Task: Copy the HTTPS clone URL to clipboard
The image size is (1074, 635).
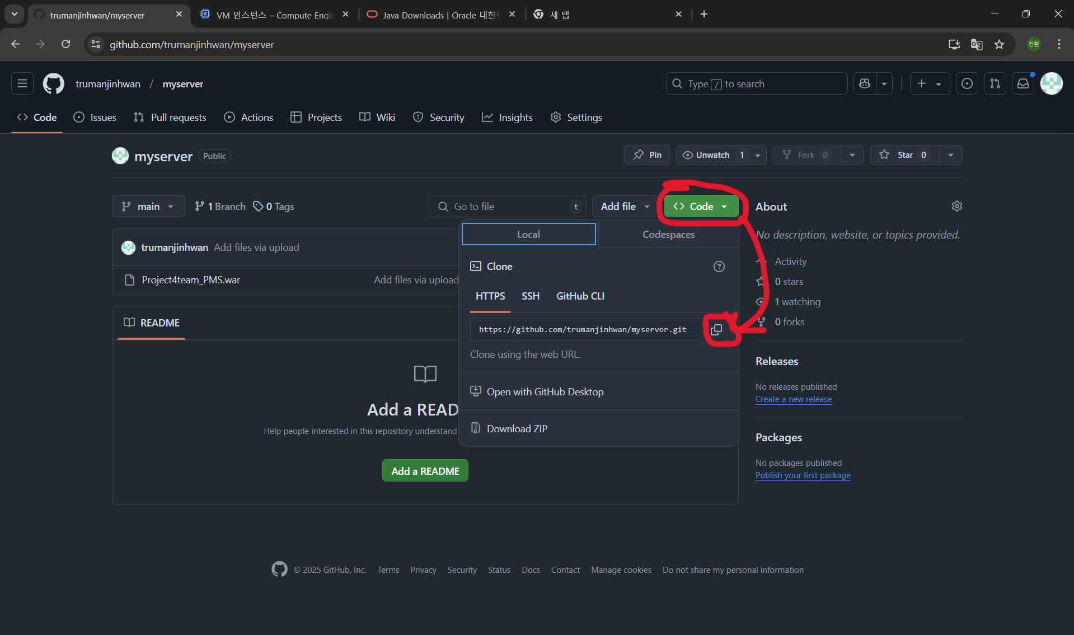Action: 716,330
